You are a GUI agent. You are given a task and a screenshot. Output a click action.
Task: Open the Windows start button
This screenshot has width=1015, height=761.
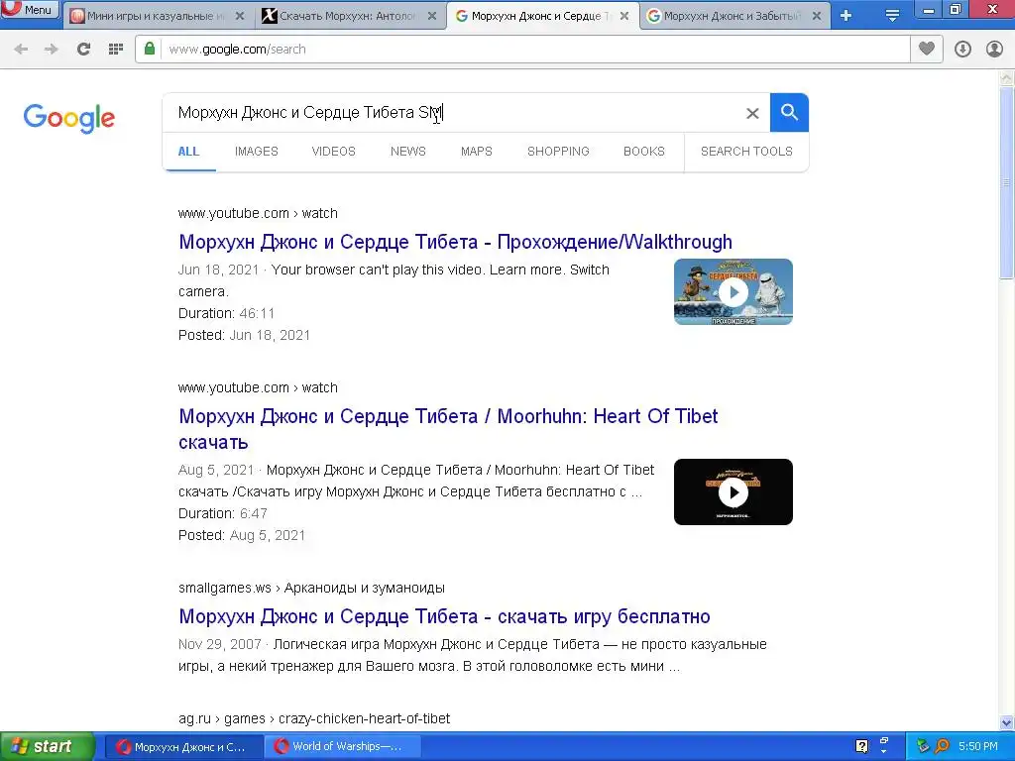48,747
